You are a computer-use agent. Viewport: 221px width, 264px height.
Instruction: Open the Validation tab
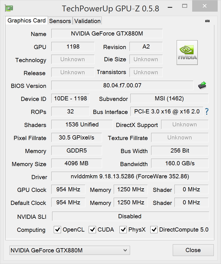coord(87,21)
